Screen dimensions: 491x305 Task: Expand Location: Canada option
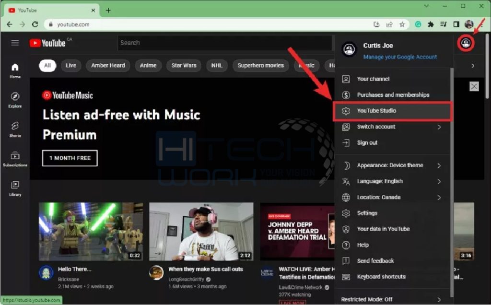coord(392,197)
